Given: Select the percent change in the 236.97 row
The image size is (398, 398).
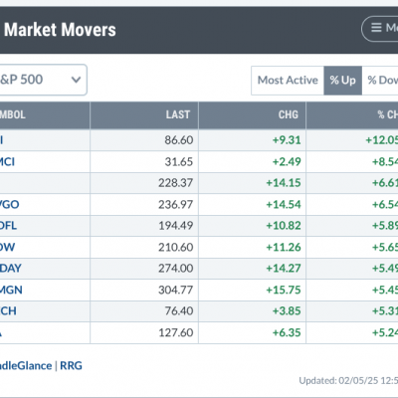Looking at the screenshot, I should [385, 204].
